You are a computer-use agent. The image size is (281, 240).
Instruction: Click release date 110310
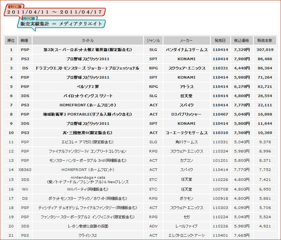(220, 133)
